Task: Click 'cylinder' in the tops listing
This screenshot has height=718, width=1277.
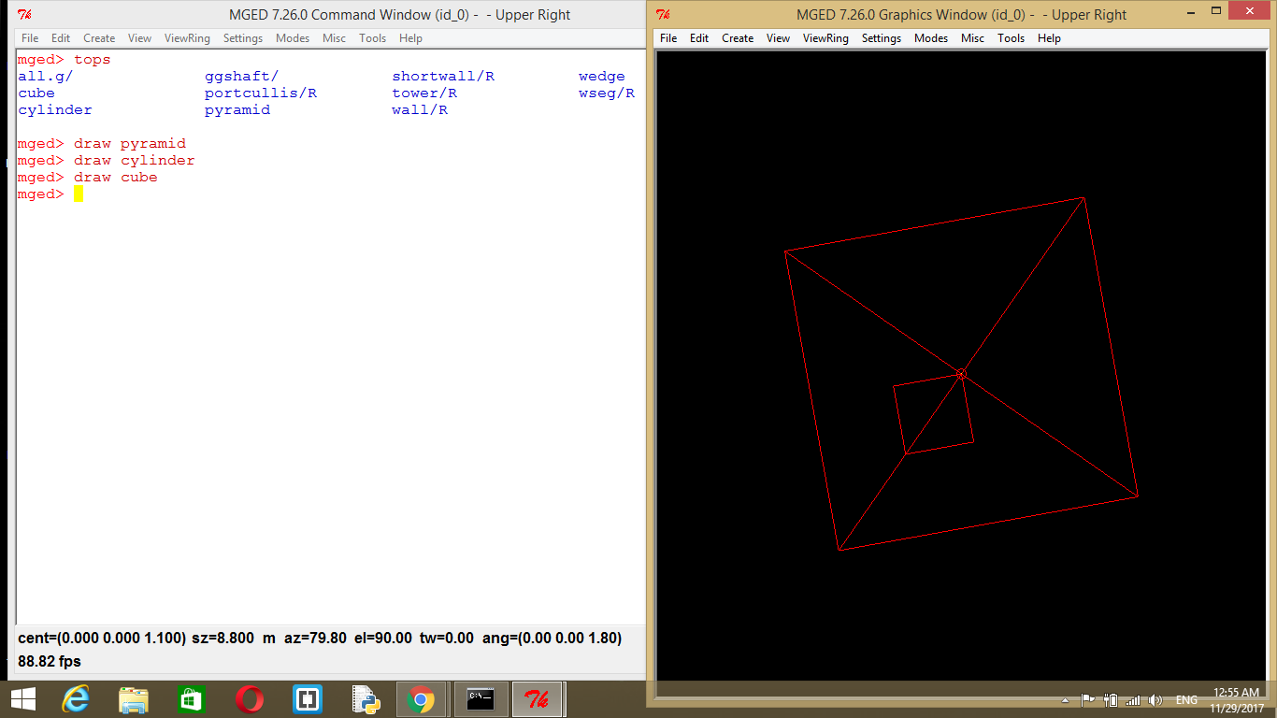Action: click(x=55, y=110)
